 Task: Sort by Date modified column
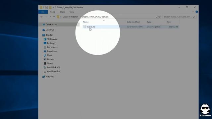click(133, 22)
